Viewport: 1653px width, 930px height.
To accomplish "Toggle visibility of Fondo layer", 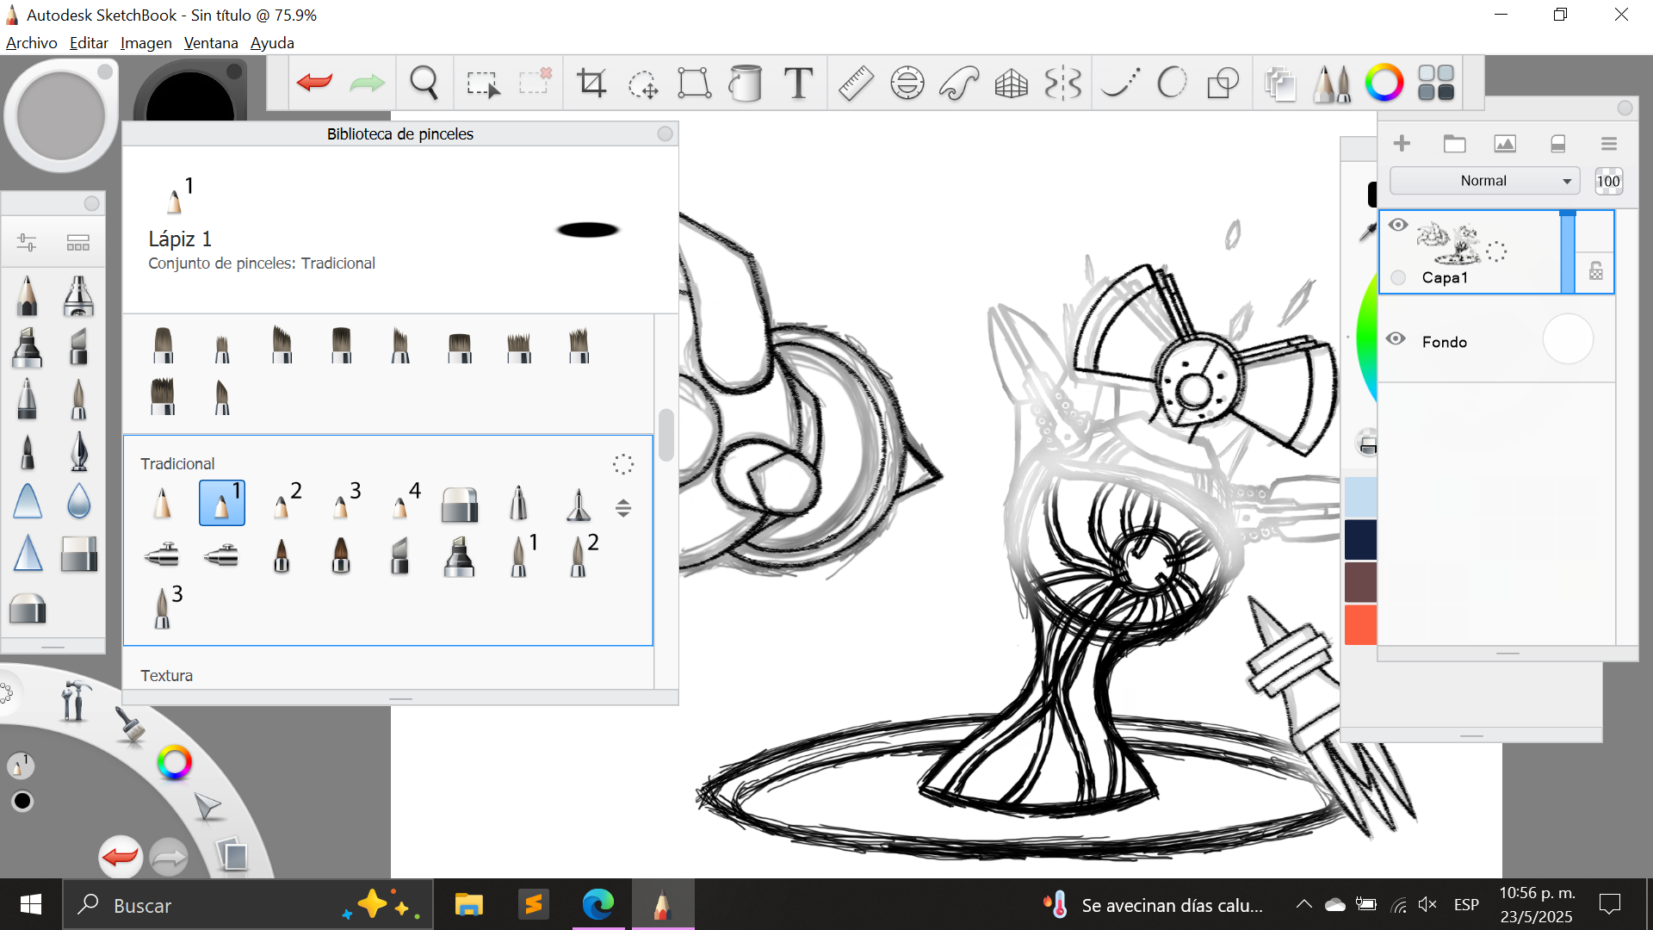I will coord(1396,338).
